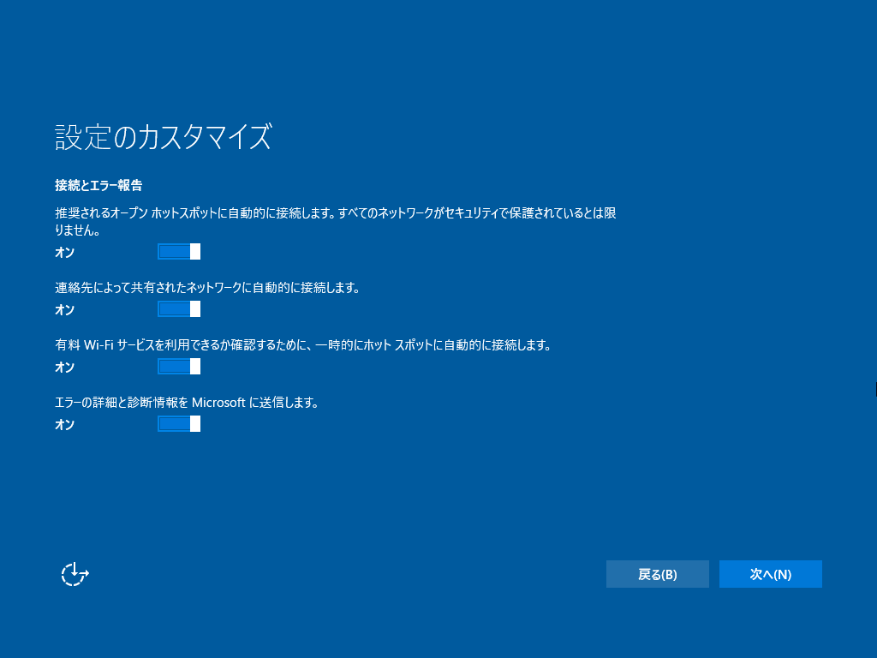The width and height of the screenshot is (877, 658).
Task: Toggle off automatic open hotspot connections
Action: (x=179, y=251)
